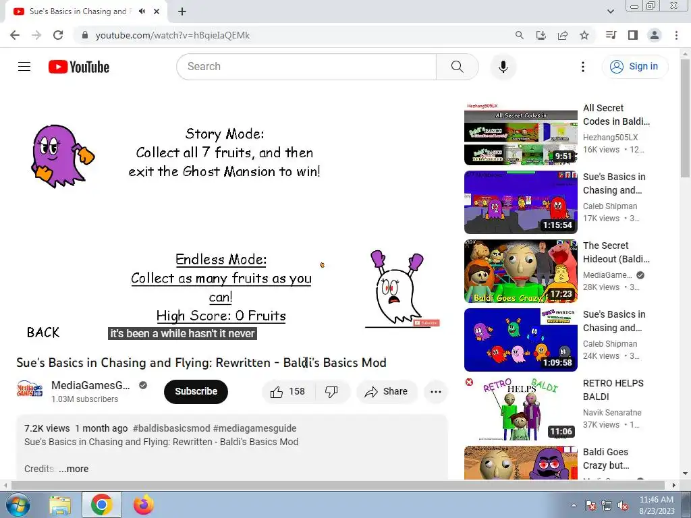691x518 pixels.
Task: Click the vertical page scrollbar
Action: [x=685, y=119]
